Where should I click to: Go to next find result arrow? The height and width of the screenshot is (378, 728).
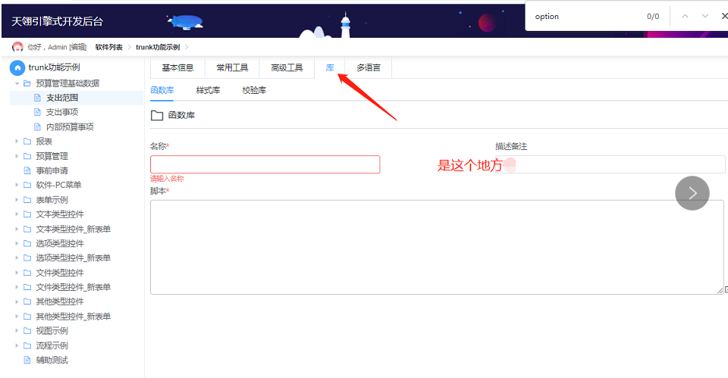coord(704,16)
